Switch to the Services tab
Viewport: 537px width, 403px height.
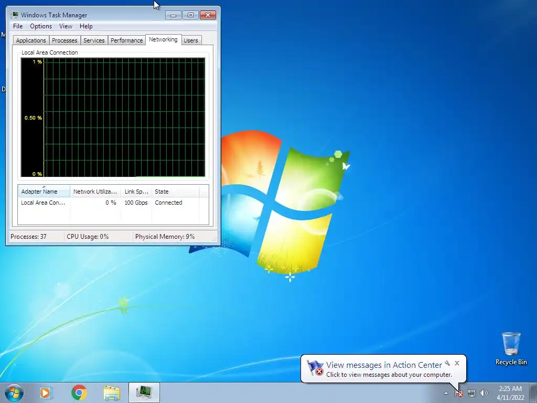point(94,40)
